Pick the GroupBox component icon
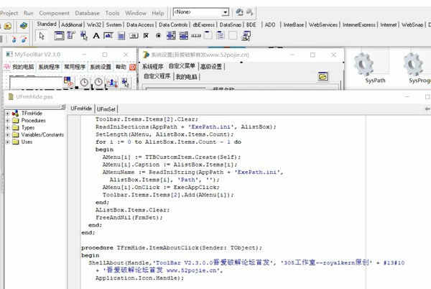The width and height of the screenshot is (431, 289). coord(208,35)
